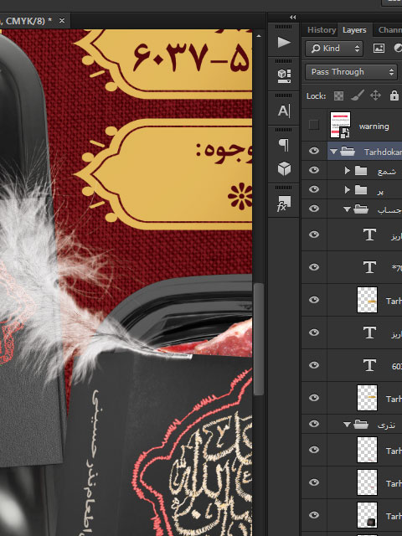Switch to the History tab

pyautogui.click(x=322, y=30)
